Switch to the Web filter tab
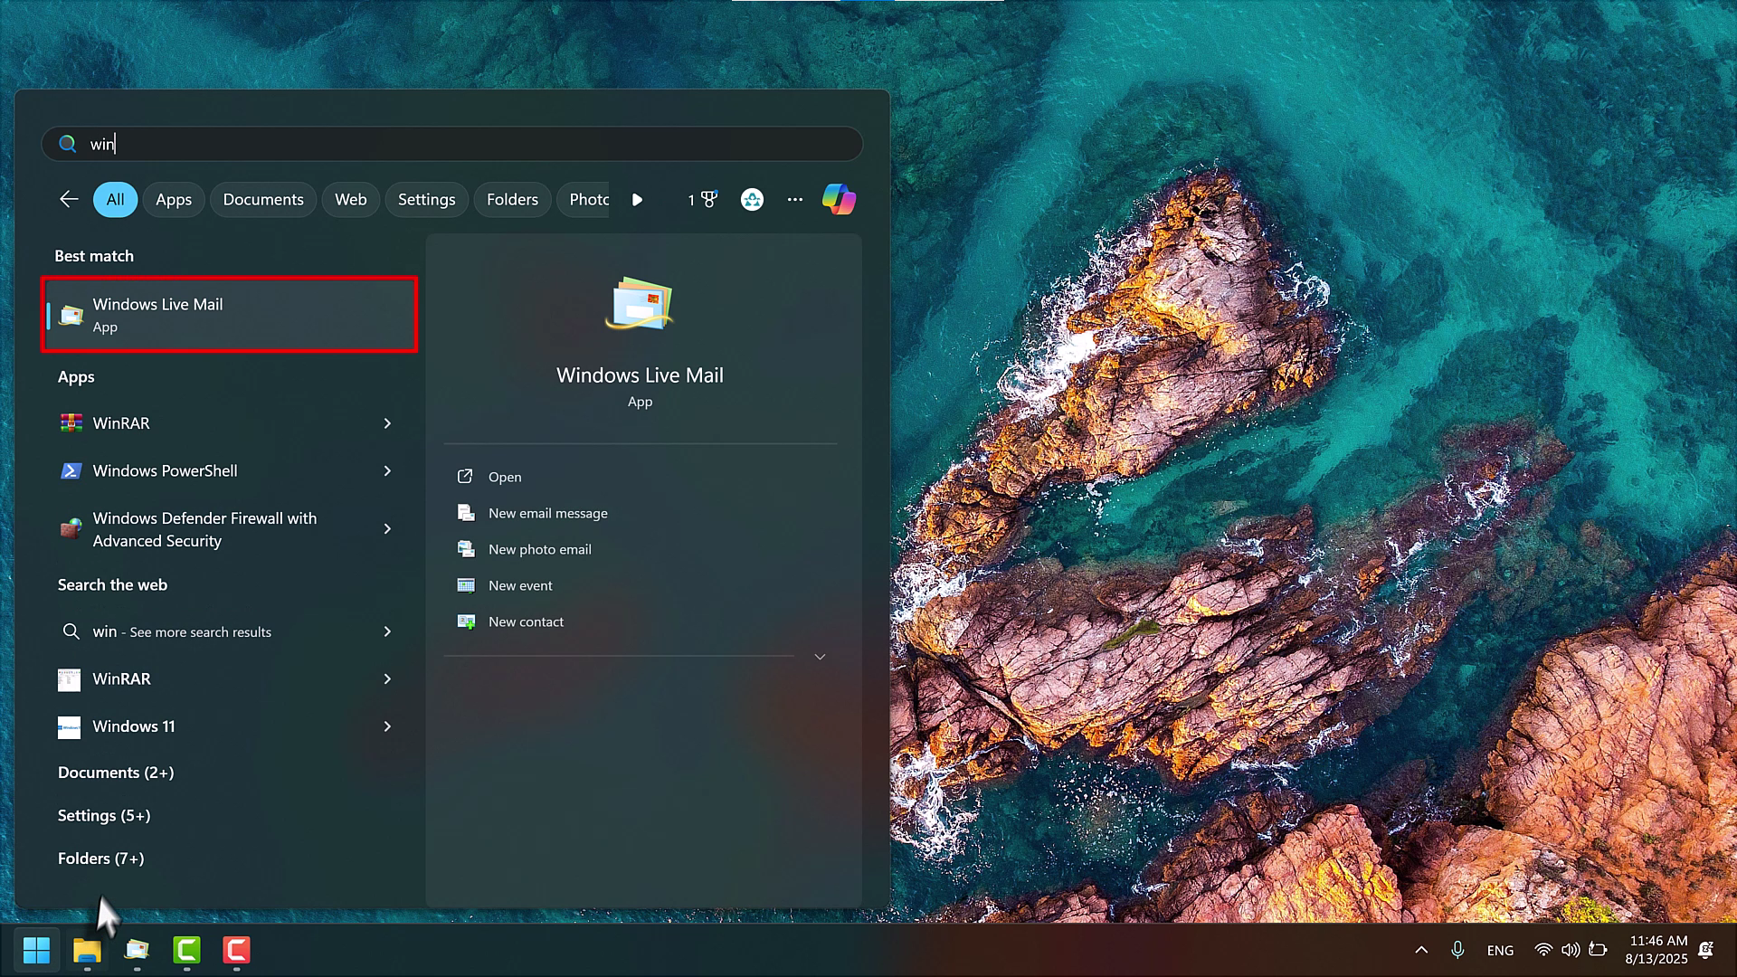Image resolution: width=1737 pixels, height=977 pixels. [351, 199]
